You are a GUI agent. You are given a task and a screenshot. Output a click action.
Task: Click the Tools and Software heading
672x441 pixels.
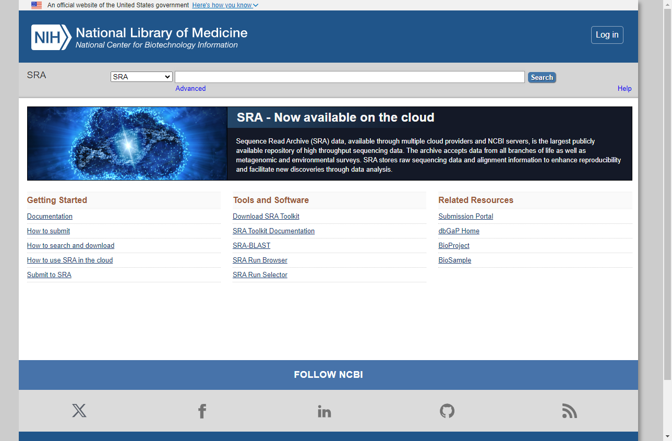pos(271,200)
